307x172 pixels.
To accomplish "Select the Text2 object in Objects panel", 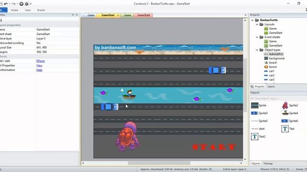I will click(258, 137).
